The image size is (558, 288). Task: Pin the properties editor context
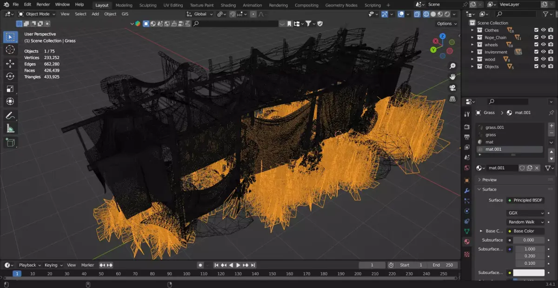pos(551,113)
